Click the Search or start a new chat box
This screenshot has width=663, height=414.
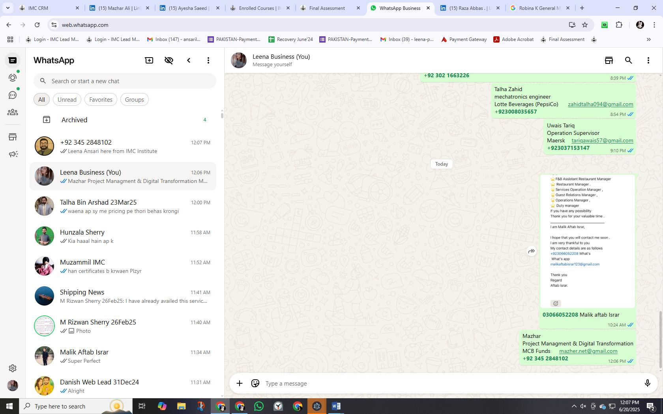pos(125,81)
